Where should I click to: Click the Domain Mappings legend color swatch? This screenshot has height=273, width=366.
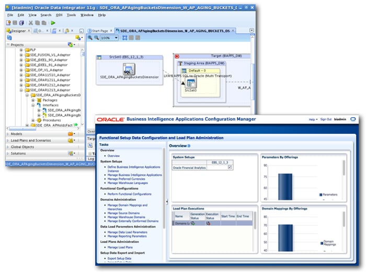tap(322, 243)
